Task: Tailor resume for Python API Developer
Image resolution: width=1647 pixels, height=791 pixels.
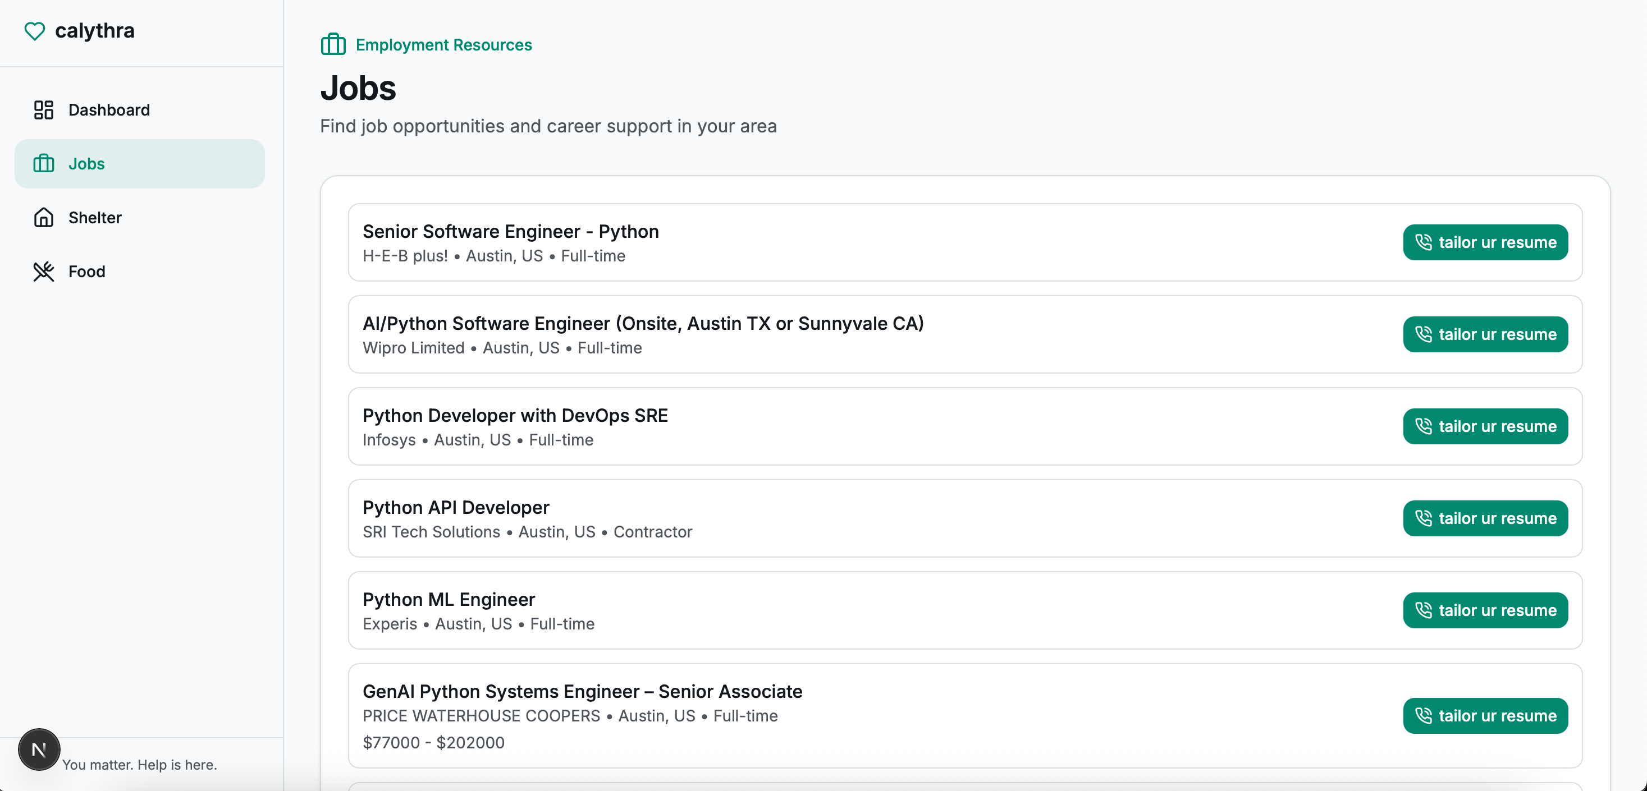Action: [1485, 518]
